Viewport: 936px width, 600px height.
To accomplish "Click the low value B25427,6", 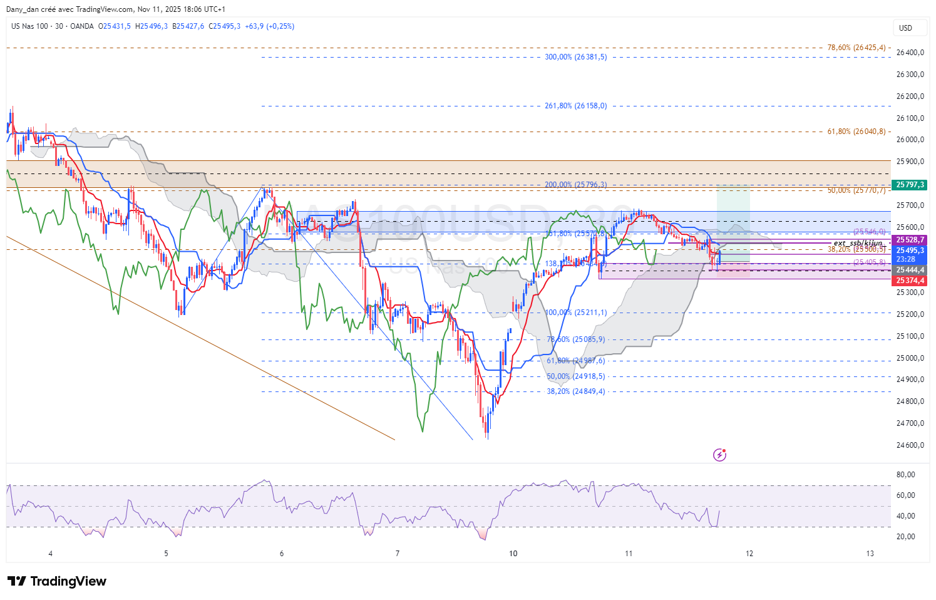I will tap(188, 26).
